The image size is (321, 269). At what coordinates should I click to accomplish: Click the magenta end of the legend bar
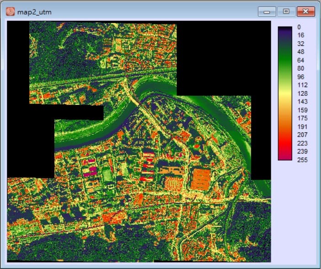click(x=285, y=157)
